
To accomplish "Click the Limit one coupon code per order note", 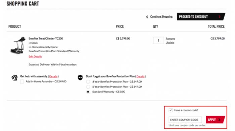I will (x=187, y=125).
